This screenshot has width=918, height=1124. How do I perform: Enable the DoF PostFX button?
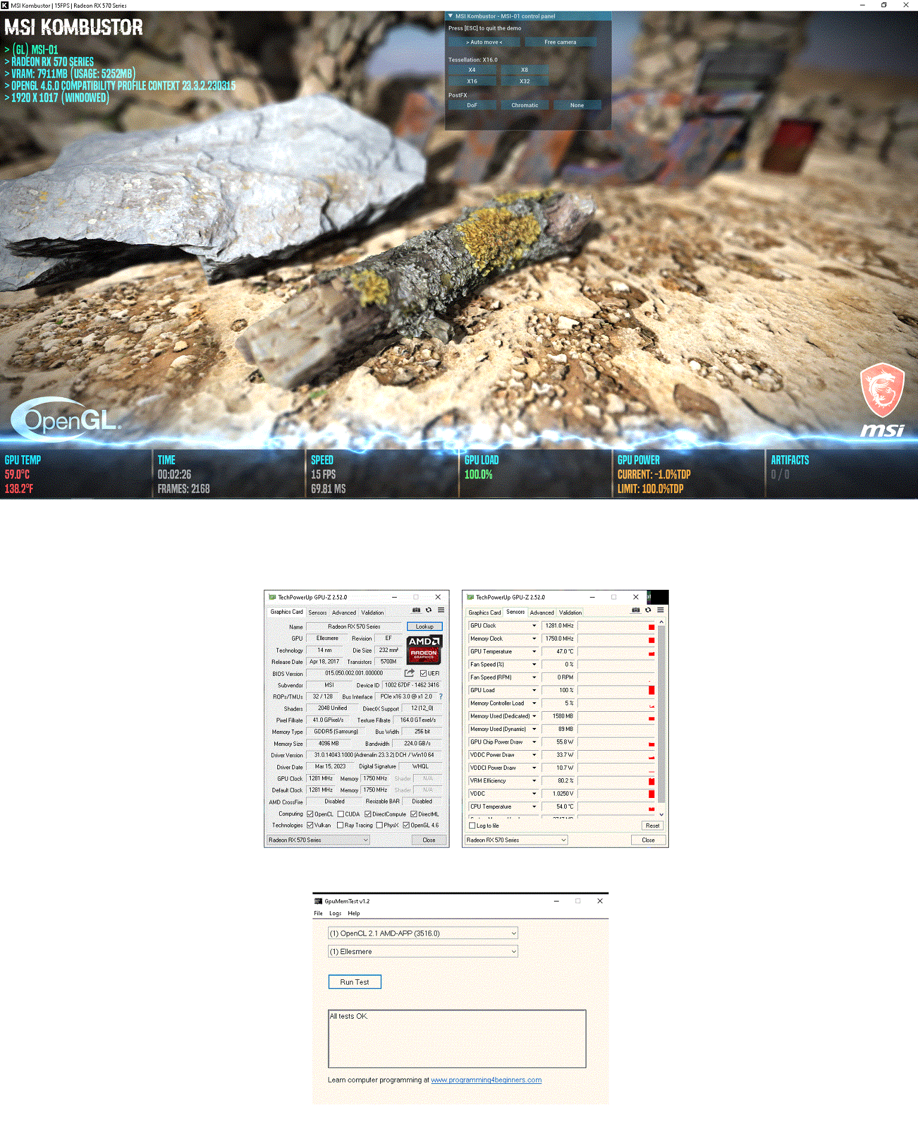tap(472, 105)
